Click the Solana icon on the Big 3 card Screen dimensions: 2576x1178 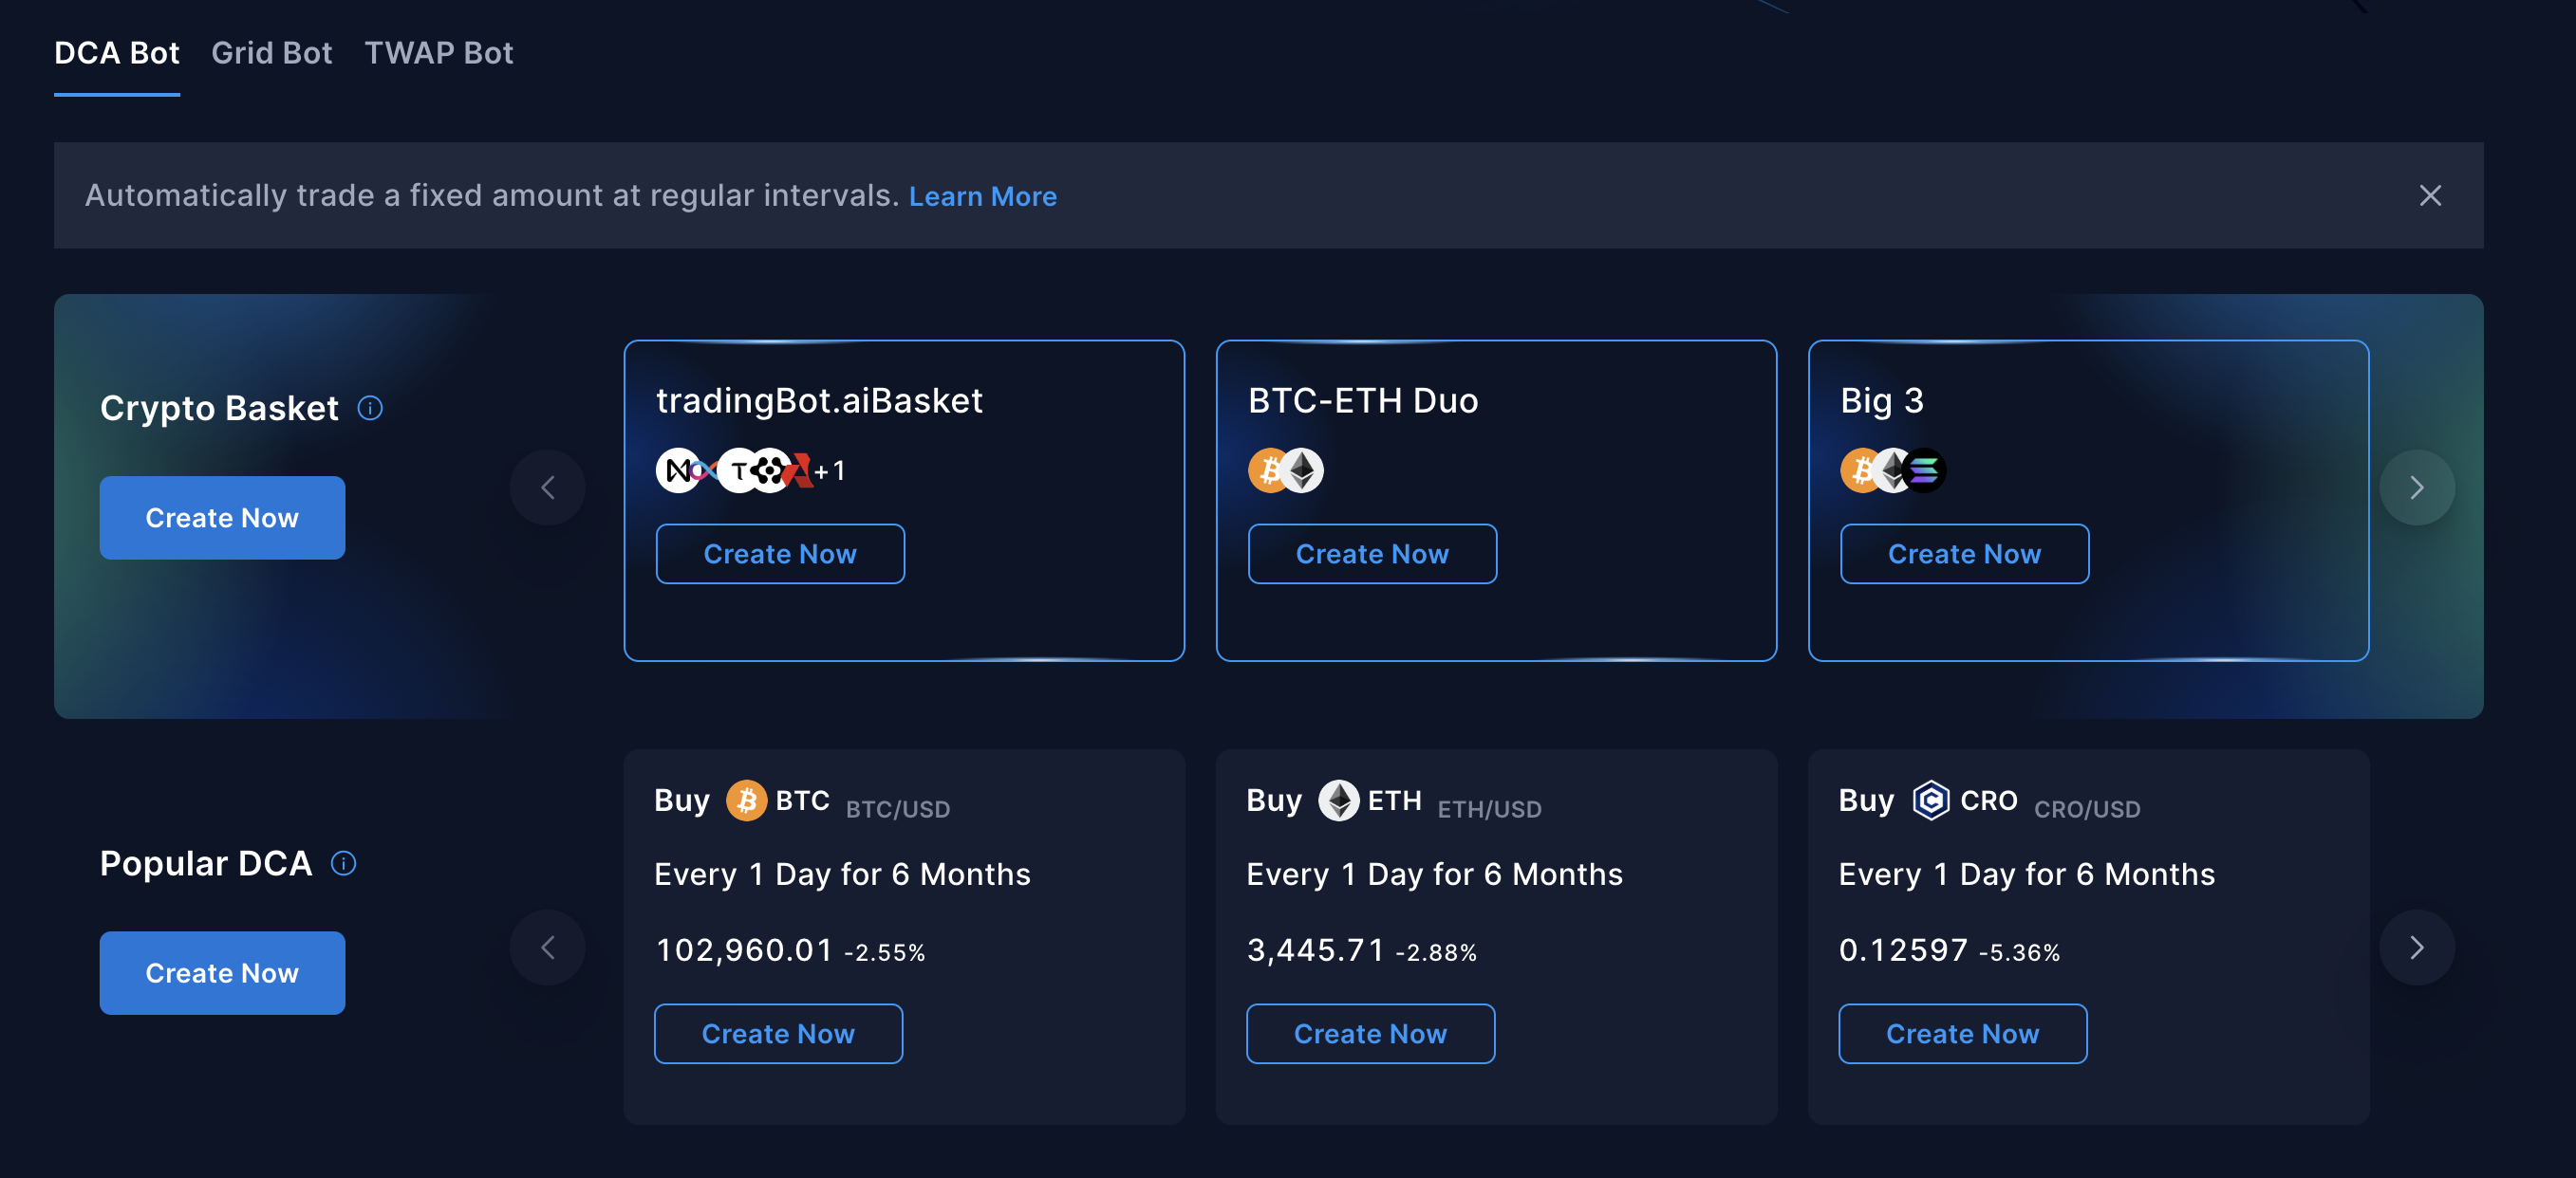(1922, 469)
